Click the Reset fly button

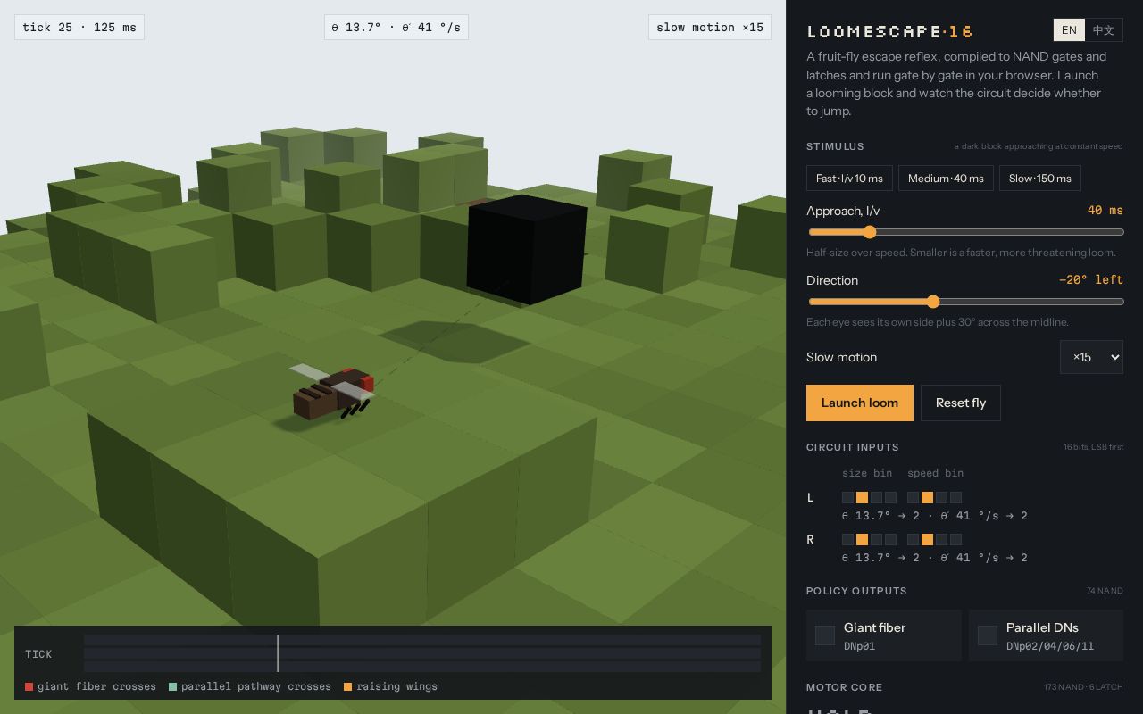tap(961, 403)
